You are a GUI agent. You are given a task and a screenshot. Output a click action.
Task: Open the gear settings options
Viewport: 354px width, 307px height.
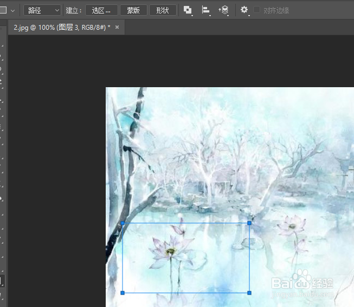pos(244,10)
